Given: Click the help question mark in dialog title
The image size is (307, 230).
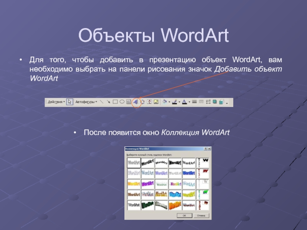Looking at the screenshot, I should (x=205, y=148).
